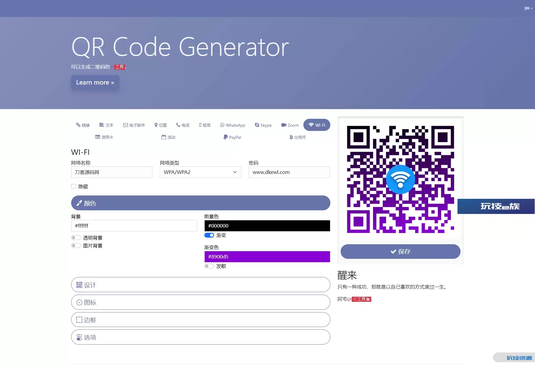Select the 比特币 bitcoin tab
Image resolution: width=535 pixels, height=367 pixels.
tap(297, 137)
